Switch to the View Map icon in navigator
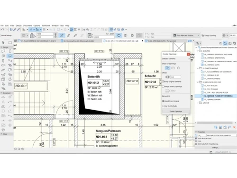The height and width of the screenshot is (178, 237). (225, 43)
